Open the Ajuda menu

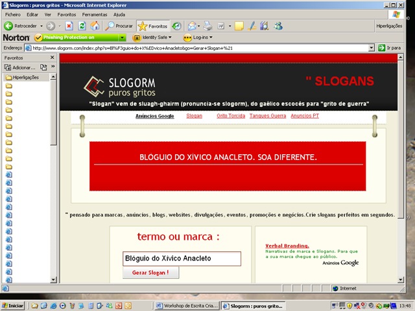coord(119,14)
